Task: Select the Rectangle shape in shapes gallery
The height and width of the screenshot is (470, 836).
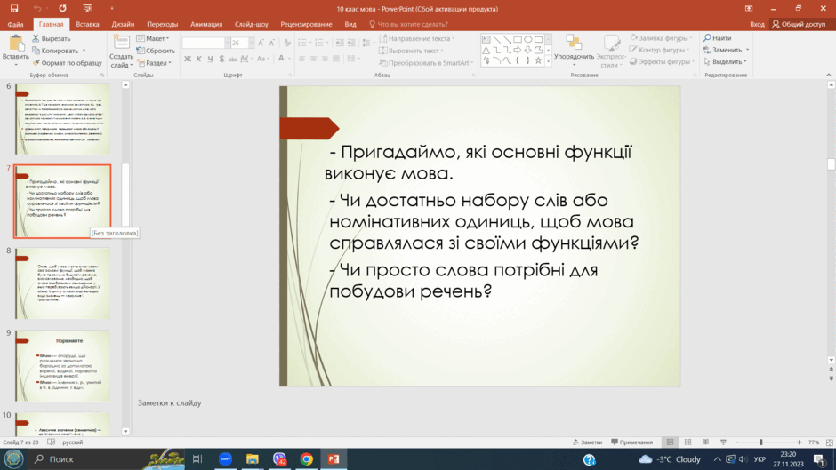Action: point(518,39)
